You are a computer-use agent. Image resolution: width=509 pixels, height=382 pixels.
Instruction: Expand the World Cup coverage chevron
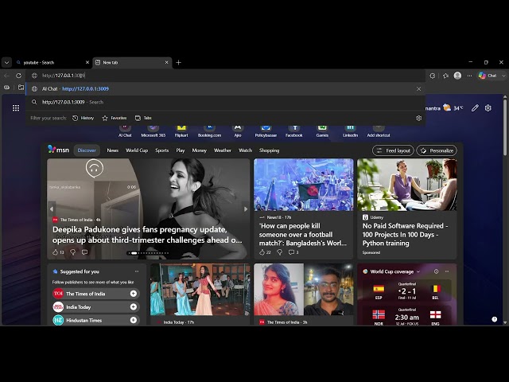[x=418, y=271]
